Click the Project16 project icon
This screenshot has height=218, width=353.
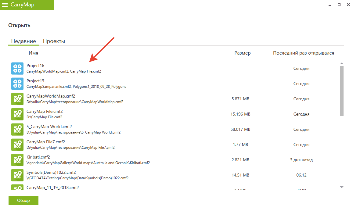pos(17,68)
